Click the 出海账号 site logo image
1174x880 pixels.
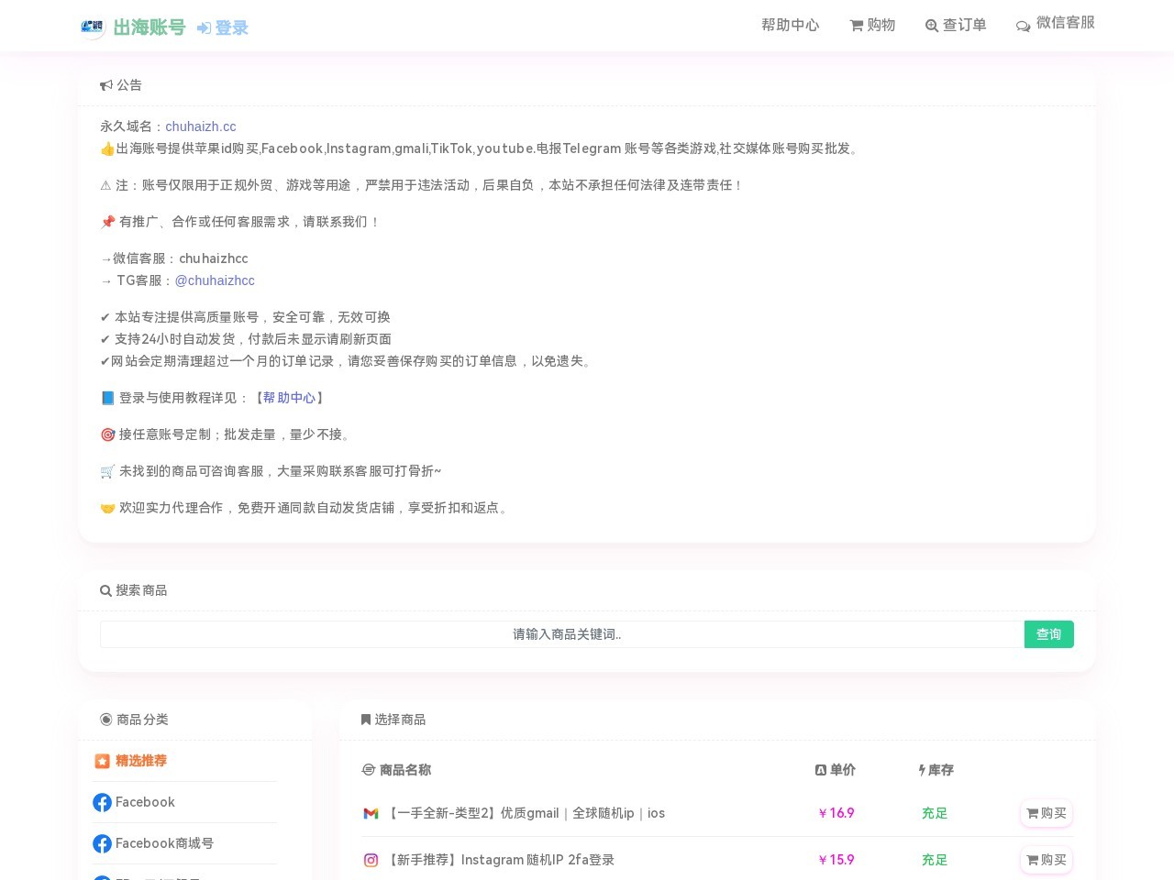click(x=92, y=27)
